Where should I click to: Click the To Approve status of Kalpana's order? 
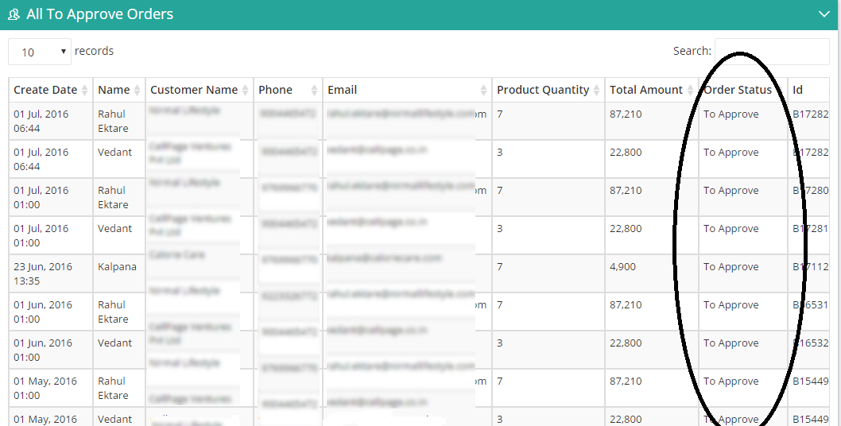tap(731, 267)
